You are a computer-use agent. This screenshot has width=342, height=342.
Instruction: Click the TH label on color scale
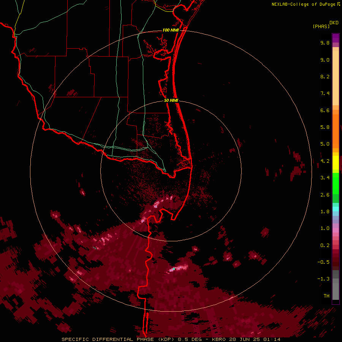(x=326, y=296)
